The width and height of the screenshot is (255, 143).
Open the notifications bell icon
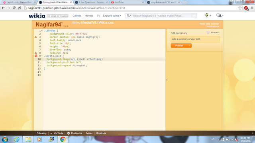click(220, 15)
